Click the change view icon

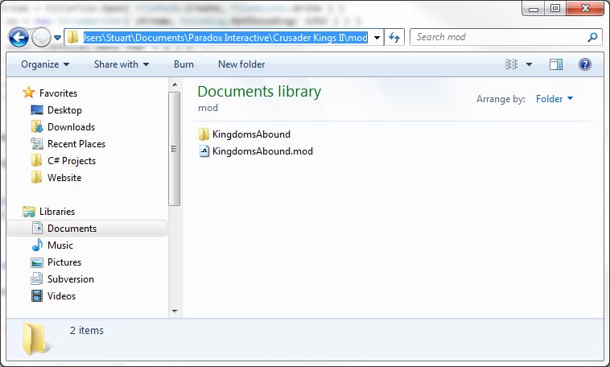point(511,64)
